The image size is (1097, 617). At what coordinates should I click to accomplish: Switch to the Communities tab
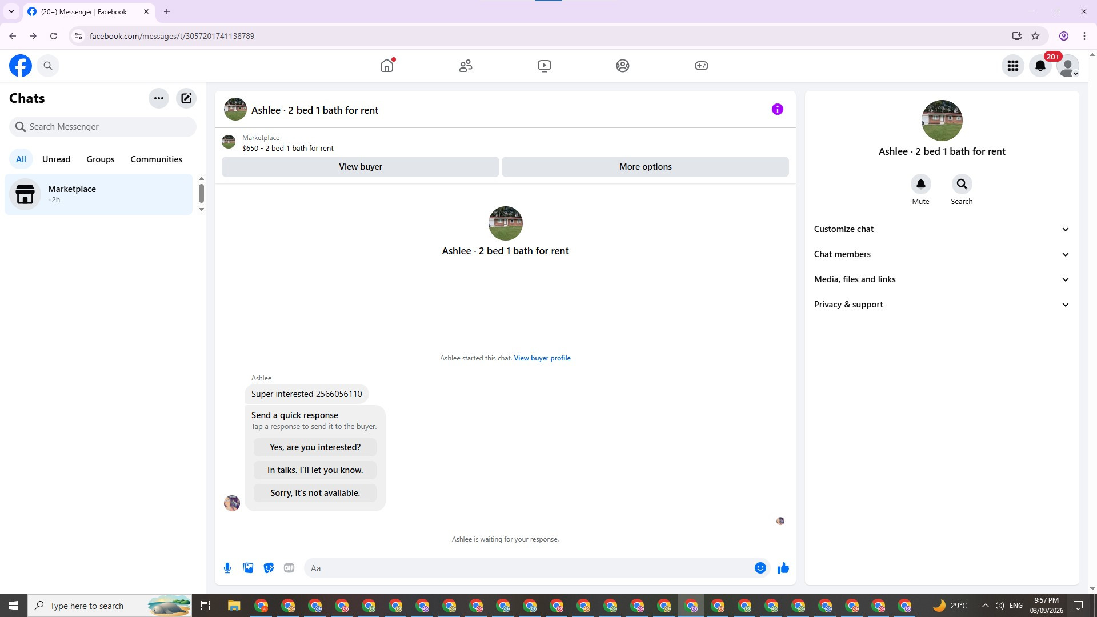(156, 159)
